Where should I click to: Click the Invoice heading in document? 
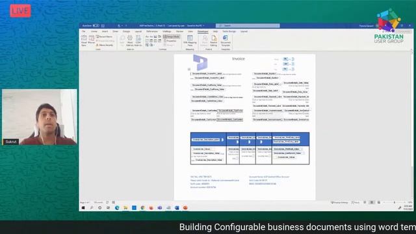point(239,59)
